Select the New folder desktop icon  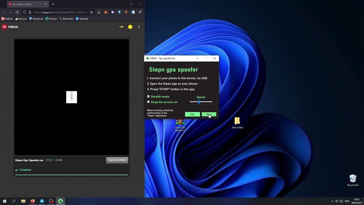click(x=237, y=123)
